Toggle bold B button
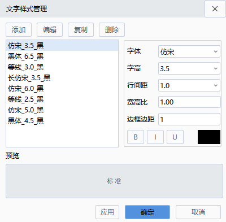The width and height of the screenshot is (226, 222). (x=136, y=137)
